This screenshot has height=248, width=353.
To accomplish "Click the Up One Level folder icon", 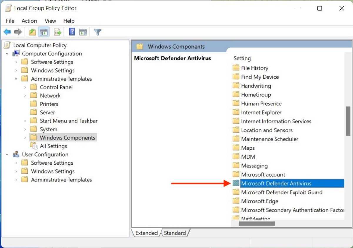I will tap(32, 32).
